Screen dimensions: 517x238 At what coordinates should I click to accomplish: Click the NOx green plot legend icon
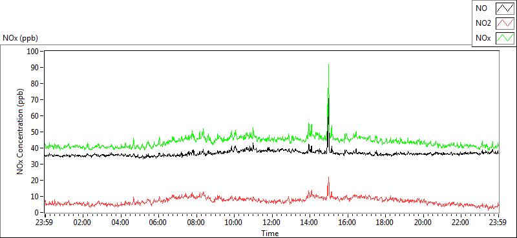pos(505,38)
